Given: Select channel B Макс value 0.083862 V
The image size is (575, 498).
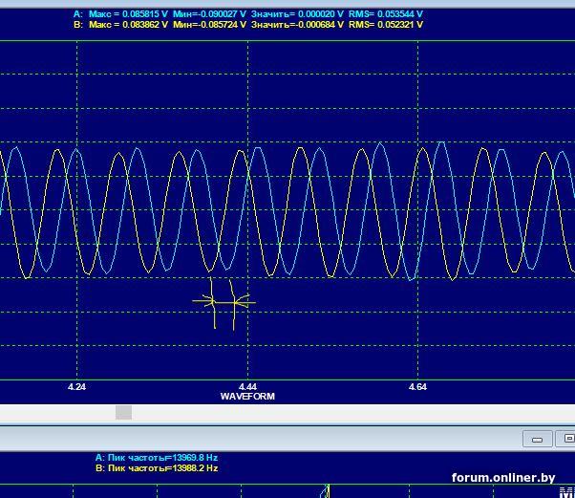Looking at the screenshot, I should pos(126,25).
